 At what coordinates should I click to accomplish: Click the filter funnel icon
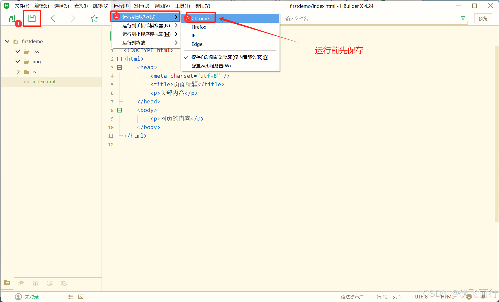click(463, 18)
